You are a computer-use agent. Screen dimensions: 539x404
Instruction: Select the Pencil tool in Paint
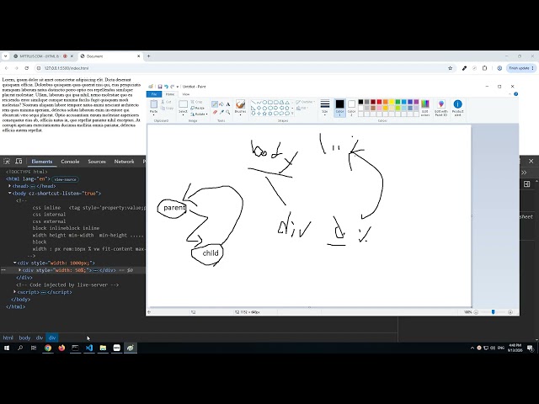(x=215, y=104)
